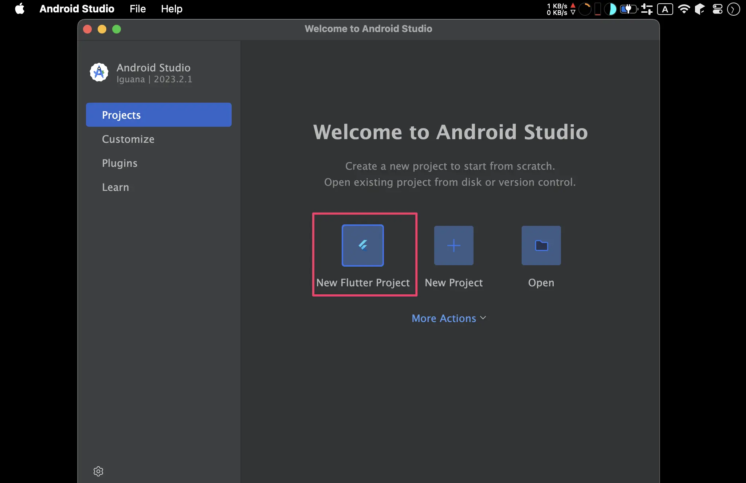Click the Wi-Fi status icon

[x=684, y=9]
